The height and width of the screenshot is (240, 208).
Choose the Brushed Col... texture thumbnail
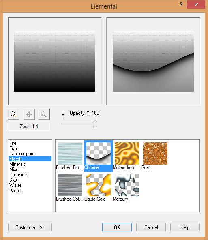point(70,185)
